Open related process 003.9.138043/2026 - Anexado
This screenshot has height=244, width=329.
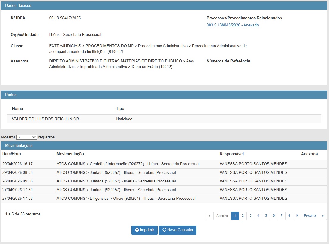coord(233,25)
